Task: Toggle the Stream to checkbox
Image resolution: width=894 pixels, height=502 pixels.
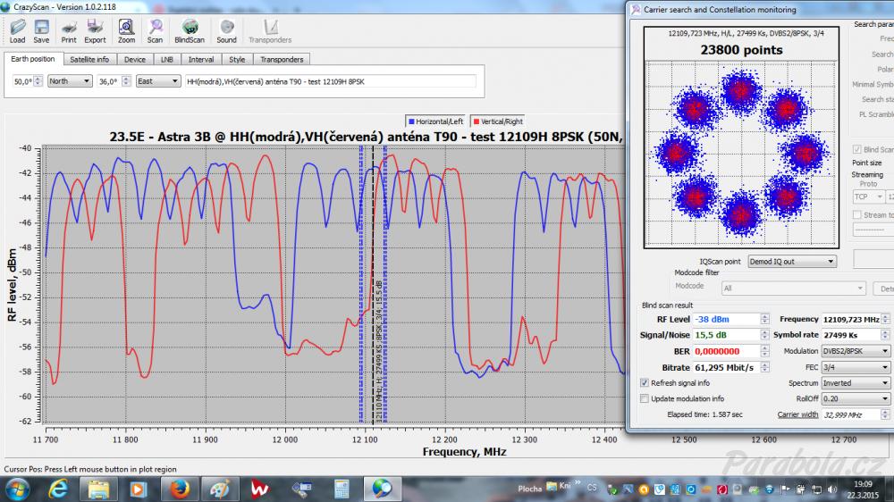Action: [x=857, y=214]
